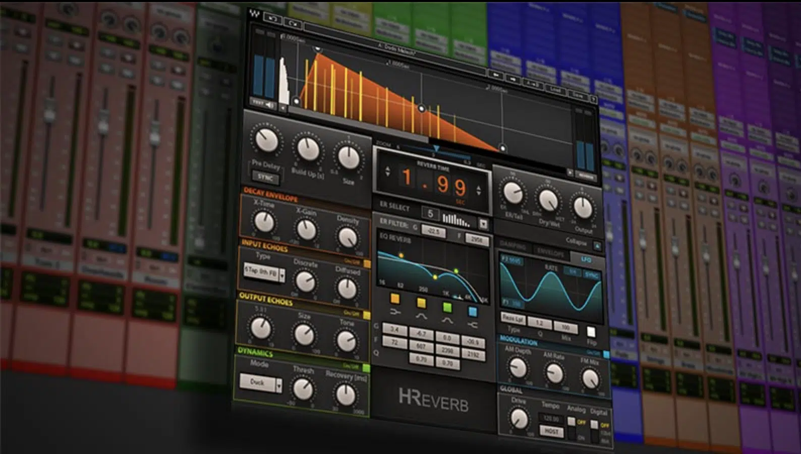
Task: Click the HOST tempo button
Action: coord(551,431)
